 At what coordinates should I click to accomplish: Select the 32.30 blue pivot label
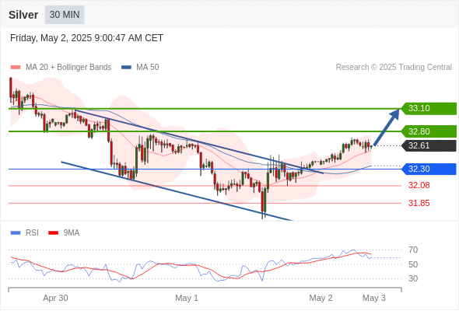point(429,169)
